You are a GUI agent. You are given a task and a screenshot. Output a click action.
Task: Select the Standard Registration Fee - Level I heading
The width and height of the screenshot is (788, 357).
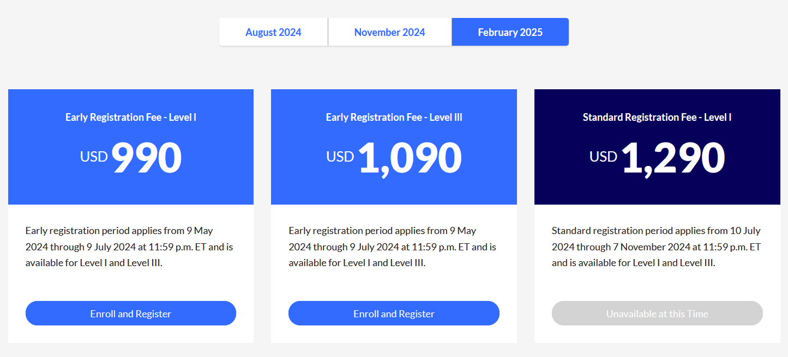(x=657, y=117)
